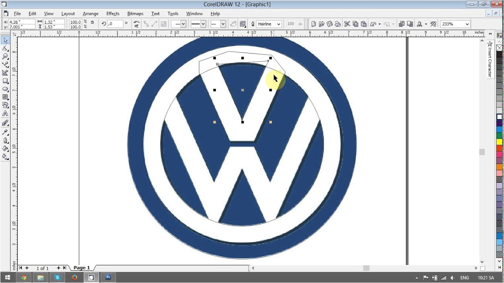
Task: Open the Arrange menu
Action: coord(91,13)
